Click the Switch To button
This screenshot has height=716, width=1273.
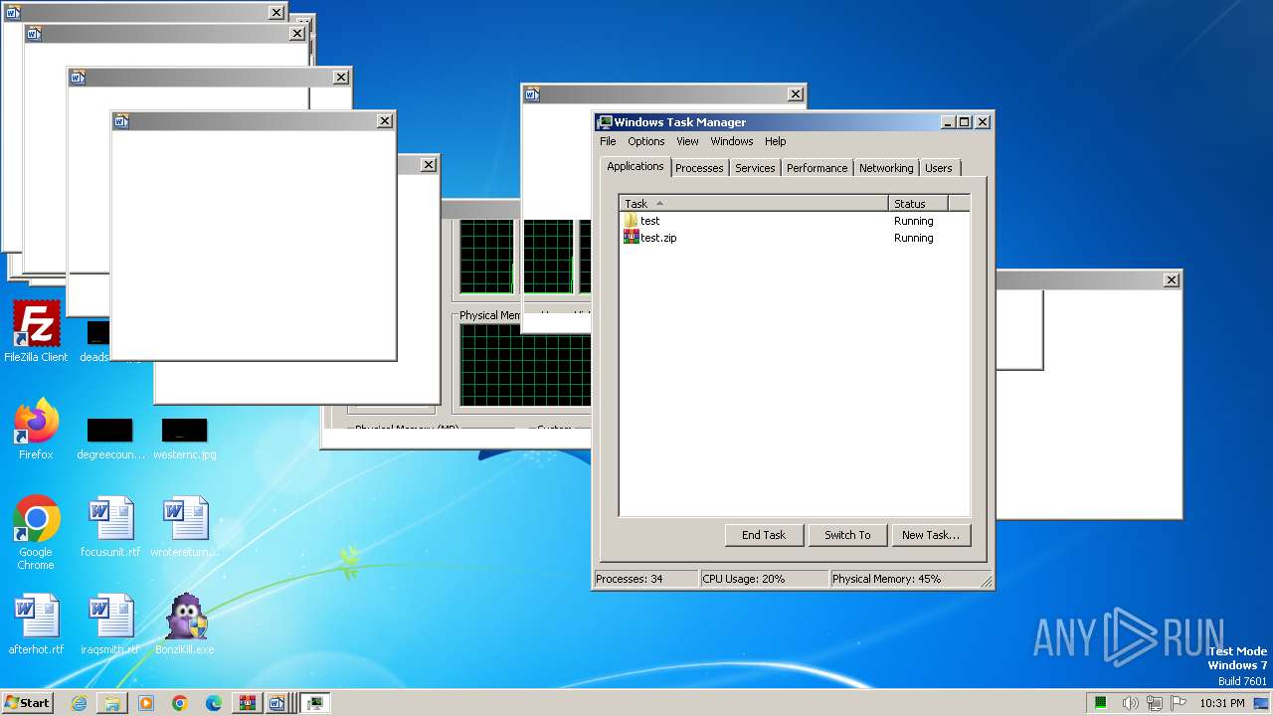click(x=847, y=535)
